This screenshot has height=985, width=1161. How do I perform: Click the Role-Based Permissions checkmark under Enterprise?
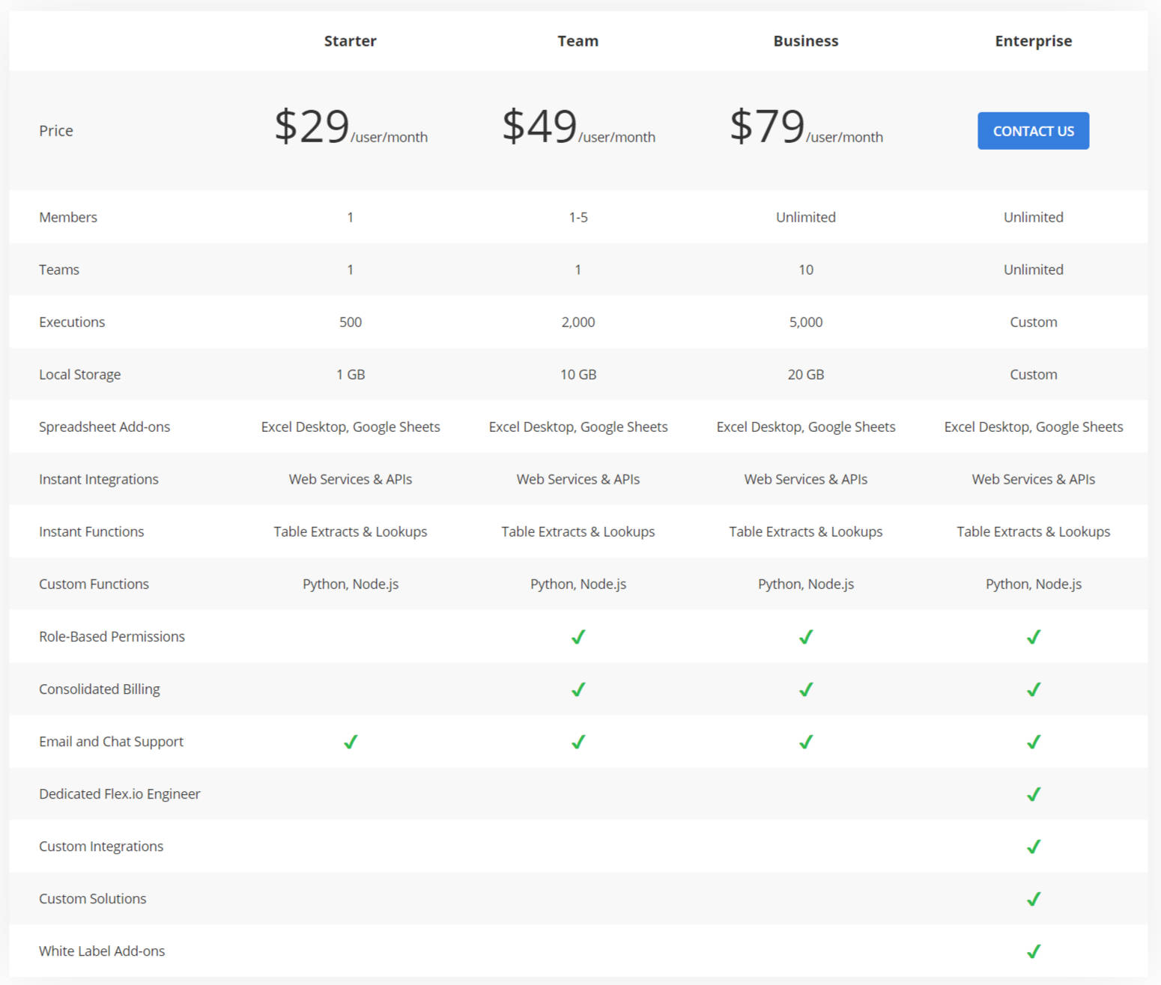point(1034,637)
